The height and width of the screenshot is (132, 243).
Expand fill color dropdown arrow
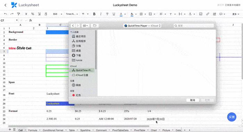(x=136, y=14)
